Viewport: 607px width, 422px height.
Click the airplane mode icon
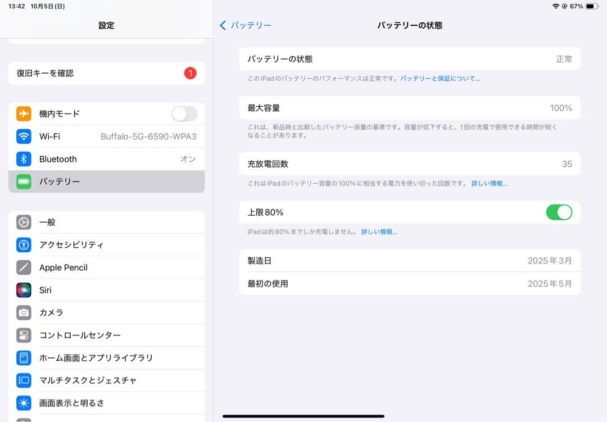[24, 114]
